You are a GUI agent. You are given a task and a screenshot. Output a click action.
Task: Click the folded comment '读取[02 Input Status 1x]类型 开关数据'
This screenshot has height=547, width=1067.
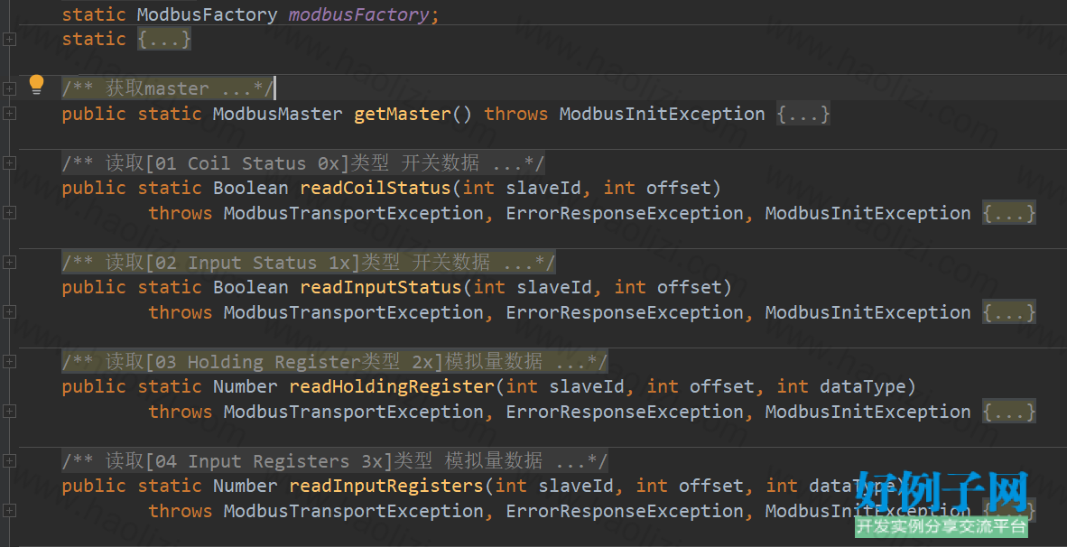(x=309, y=263)
